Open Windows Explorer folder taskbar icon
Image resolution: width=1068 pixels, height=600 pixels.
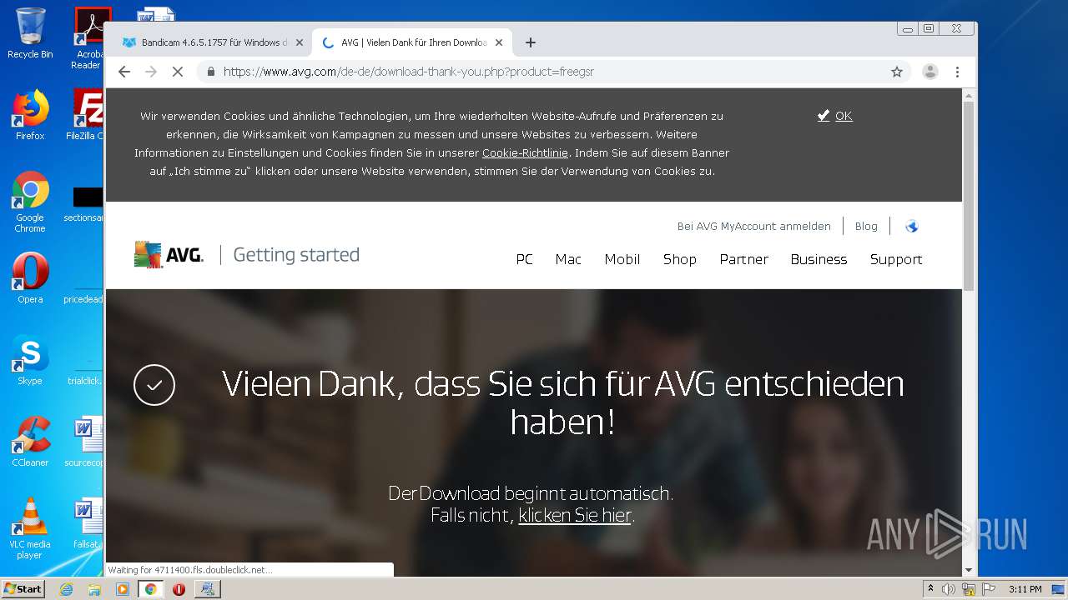pos(94,589)
